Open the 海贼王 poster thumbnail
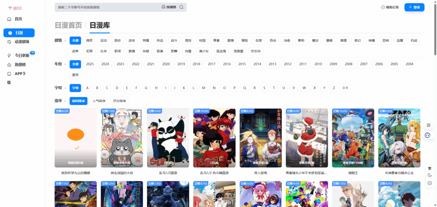437x207 pixels. 353,138
